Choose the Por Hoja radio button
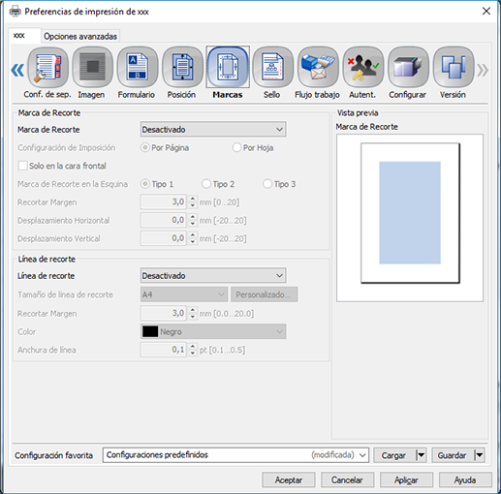 [236, 147]
